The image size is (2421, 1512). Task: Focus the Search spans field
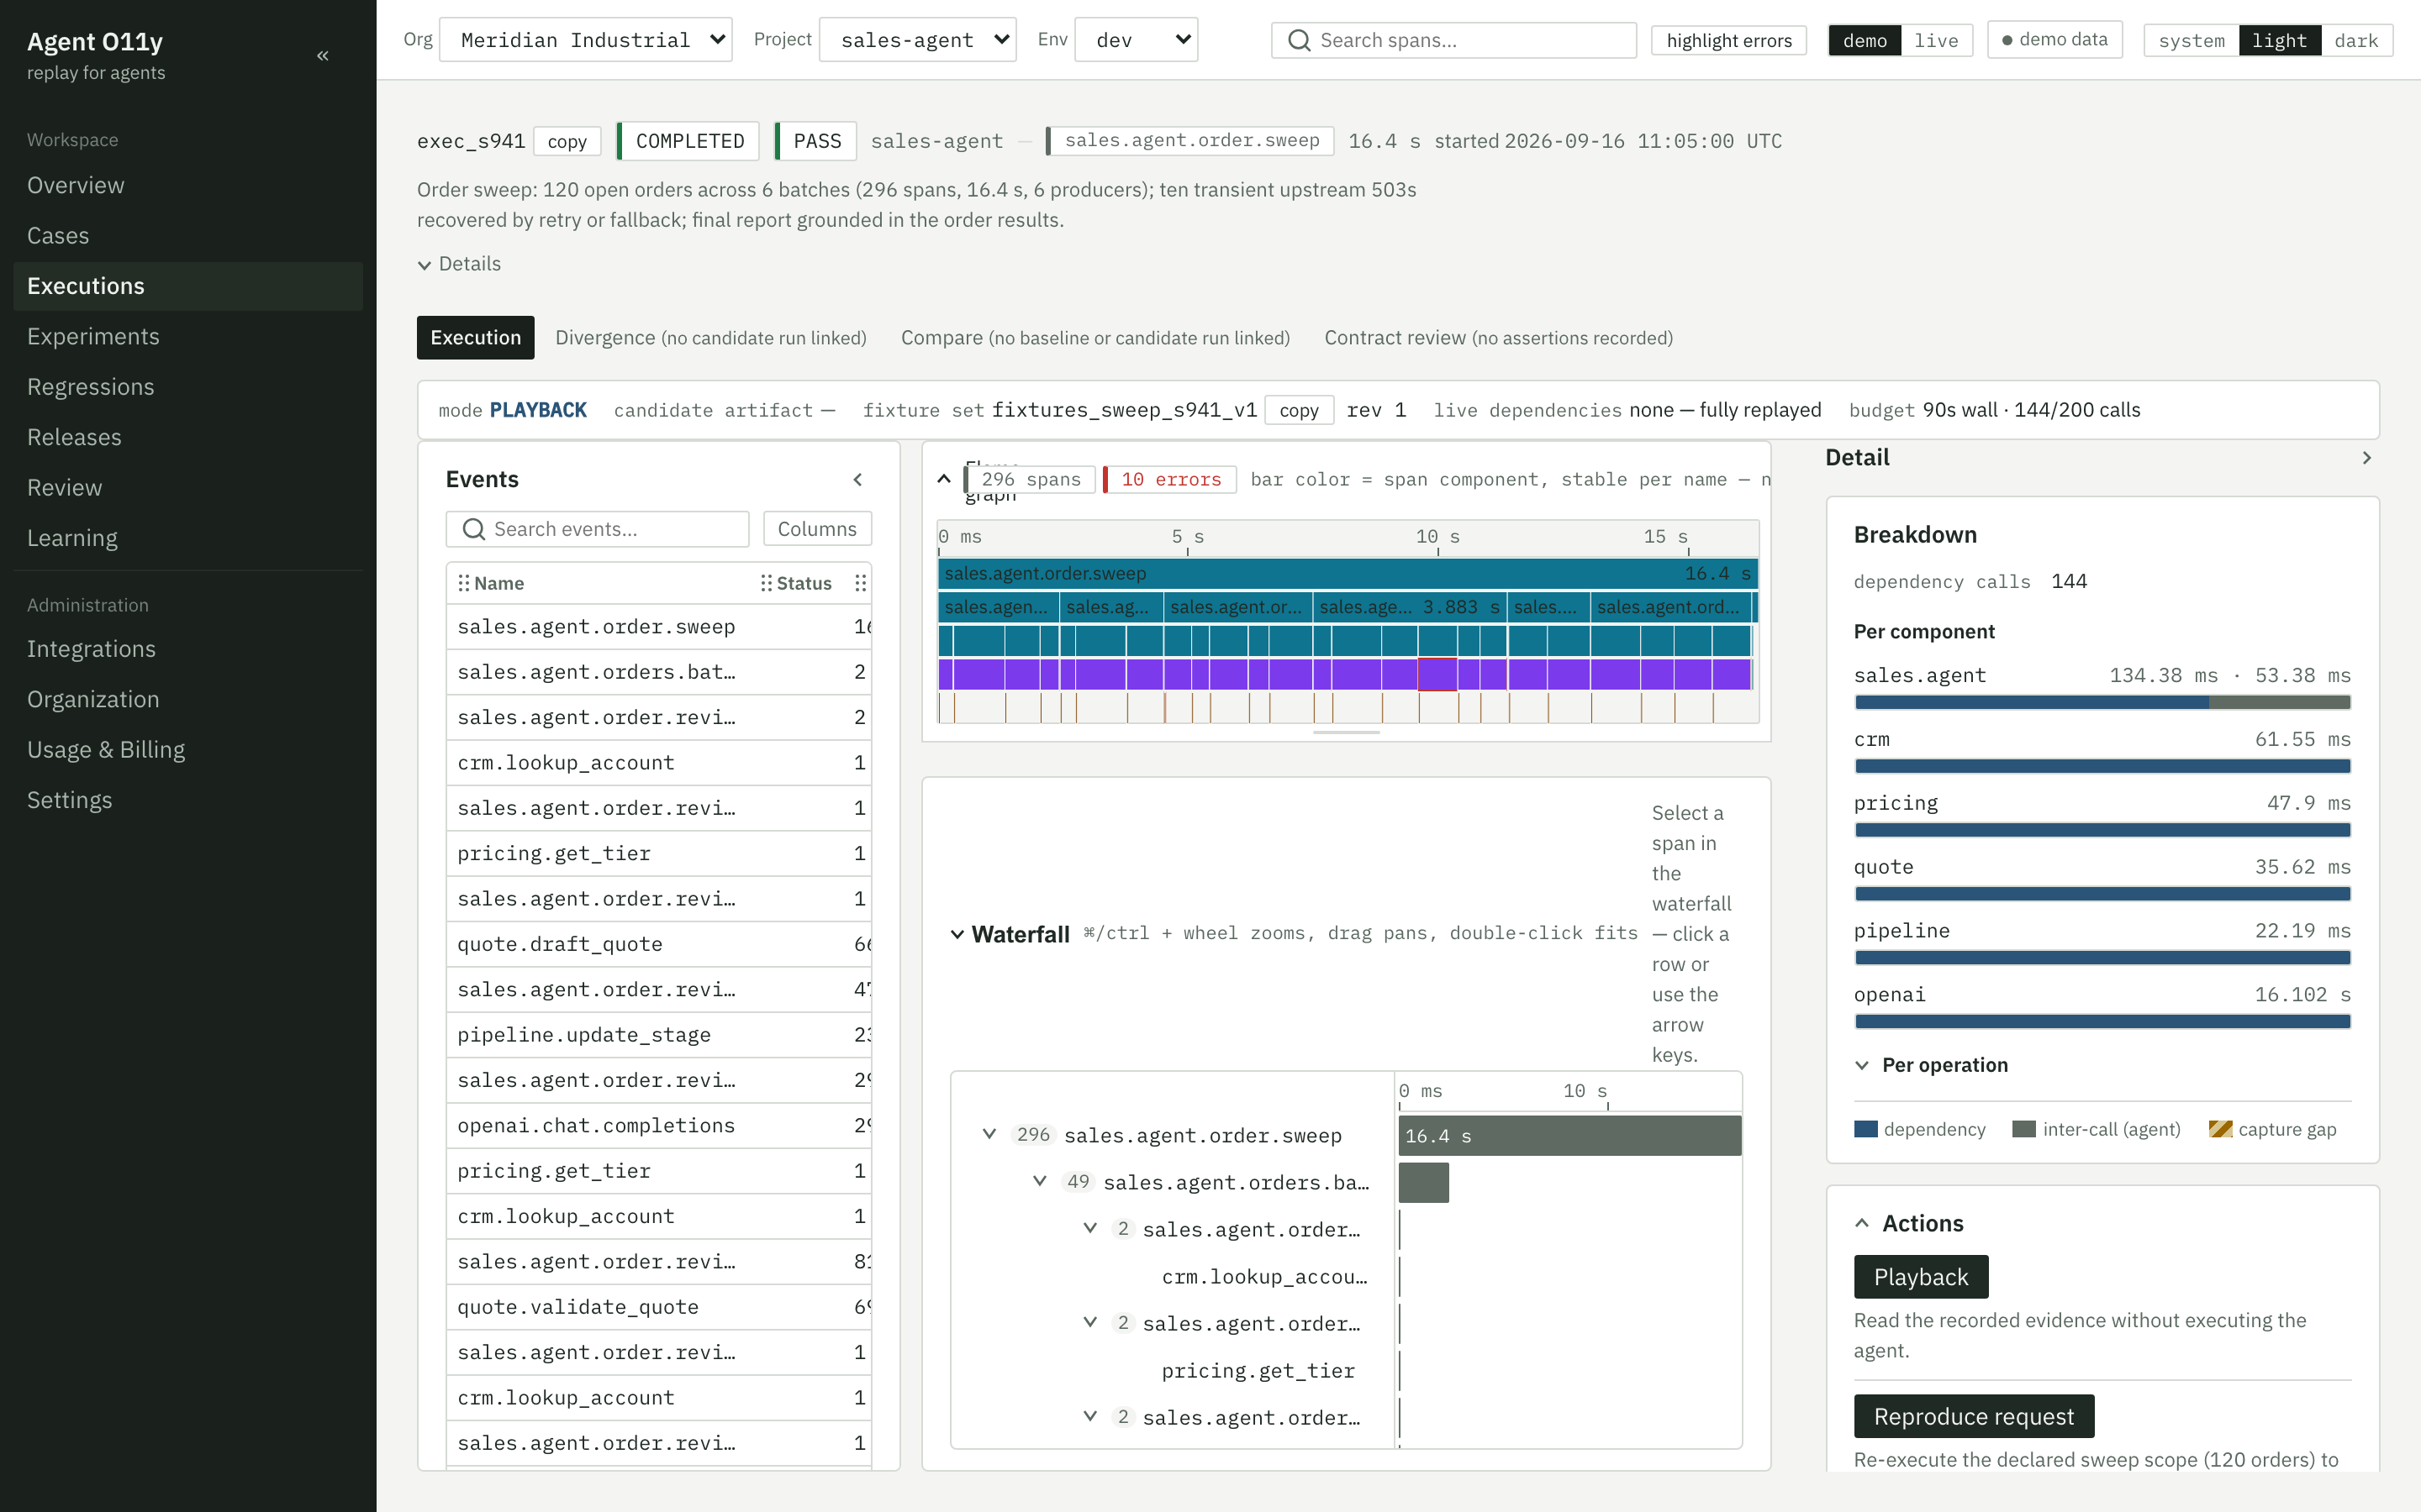click(x=1453, y=41)
